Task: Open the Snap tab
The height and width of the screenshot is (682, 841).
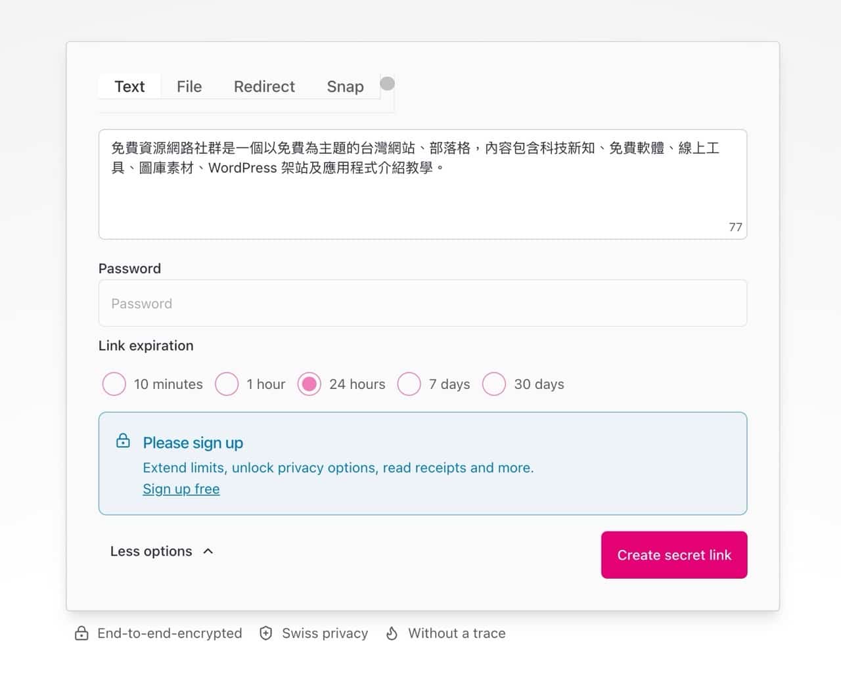Action: [x=345, y=87]
